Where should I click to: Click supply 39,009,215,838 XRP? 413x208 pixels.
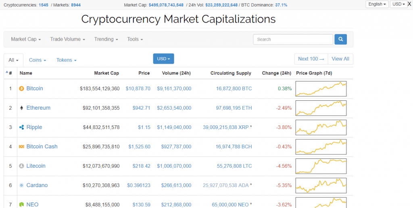click(x=226, y=127)
